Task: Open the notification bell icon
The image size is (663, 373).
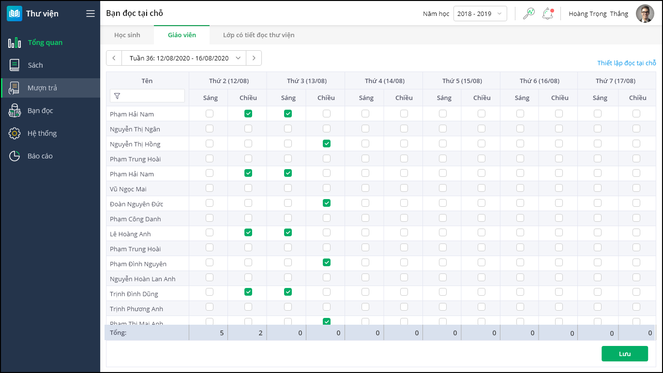Action: pos(547,14)
